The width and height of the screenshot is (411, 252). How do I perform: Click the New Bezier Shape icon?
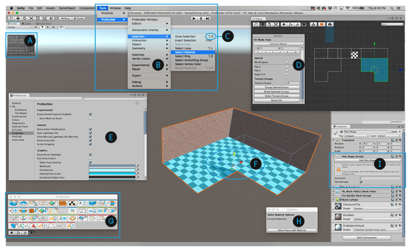click(x=33, y=203)
